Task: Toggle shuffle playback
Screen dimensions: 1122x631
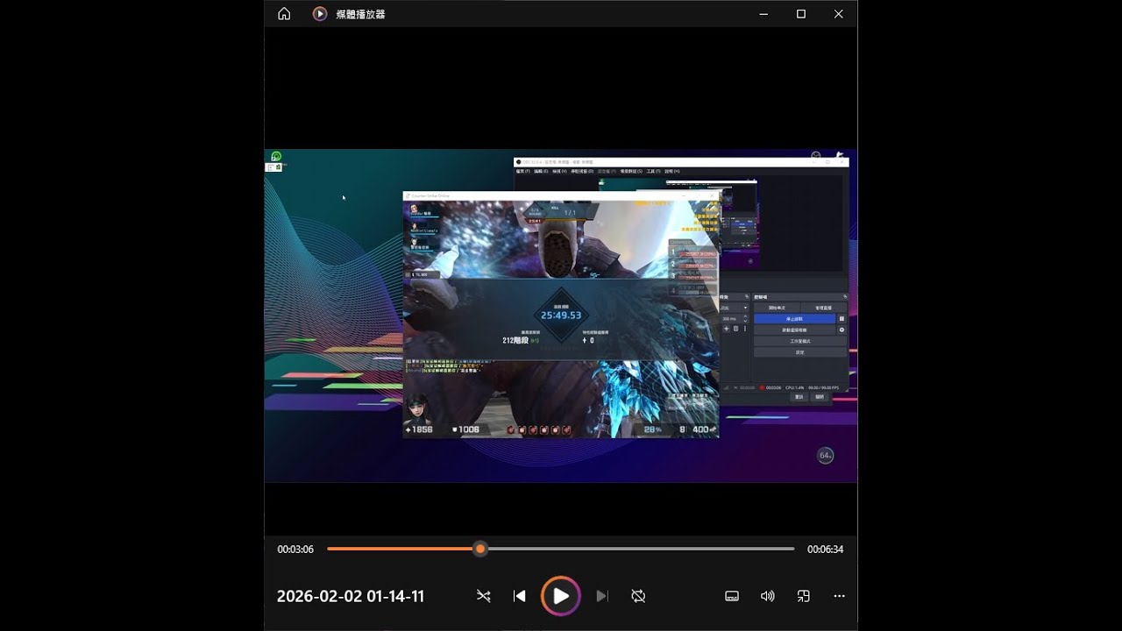Action: pyautogui.click(x=484, y=596)
